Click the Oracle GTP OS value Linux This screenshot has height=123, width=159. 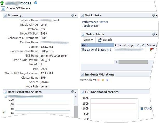[44, 25]
